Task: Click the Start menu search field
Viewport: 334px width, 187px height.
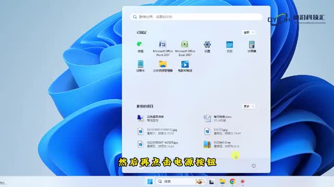Action: [x=196, y=17]
